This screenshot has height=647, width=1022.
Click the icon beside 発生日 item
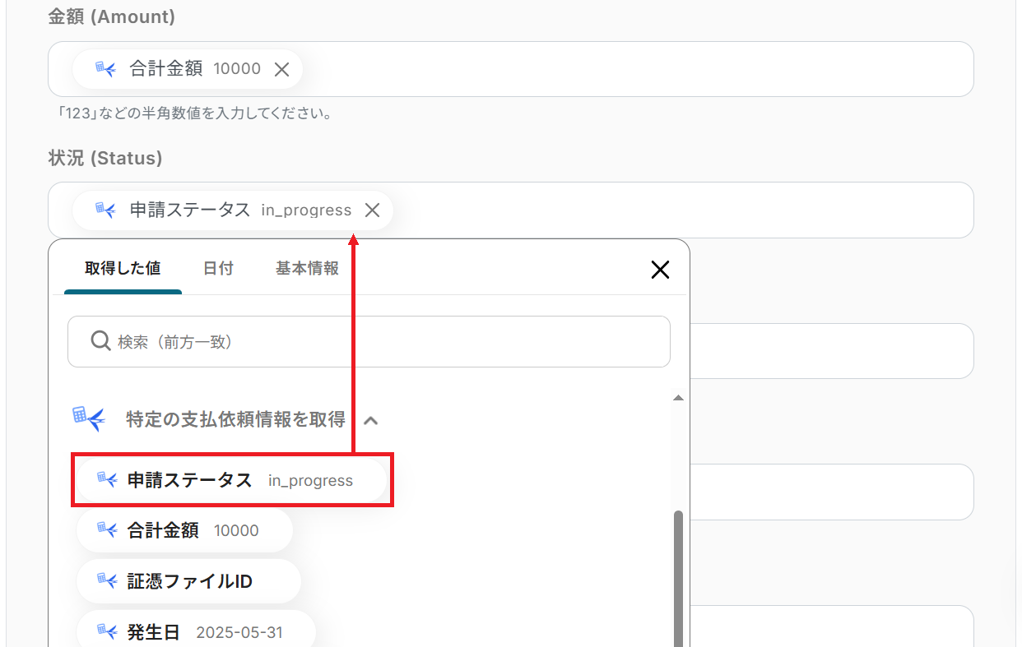tap(107, 632)
